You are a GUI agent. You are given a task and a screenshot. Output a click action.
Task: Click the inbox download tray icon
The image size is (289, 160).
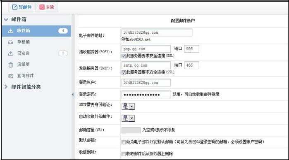[x=11, y=31]
